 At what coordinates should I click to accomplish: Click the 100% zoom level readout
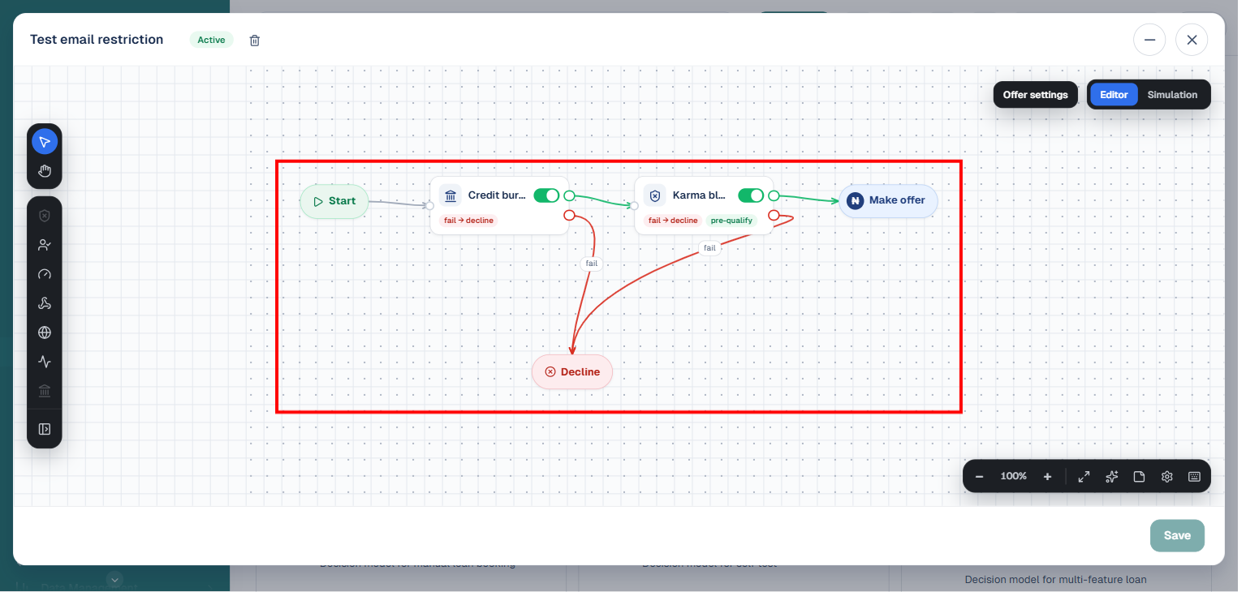1013,477
